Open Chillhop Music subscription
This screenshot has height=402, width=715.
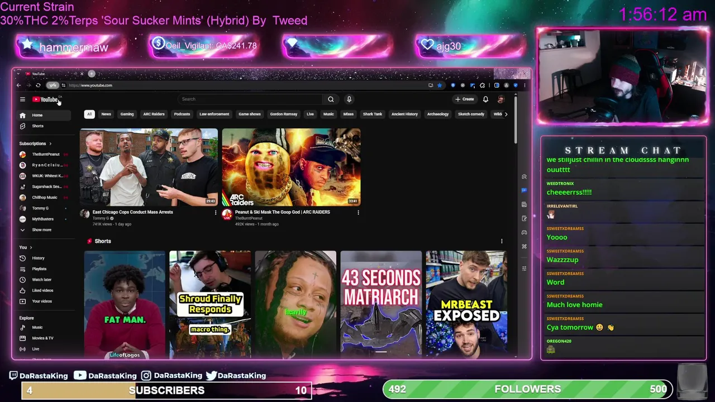point(44,198)
